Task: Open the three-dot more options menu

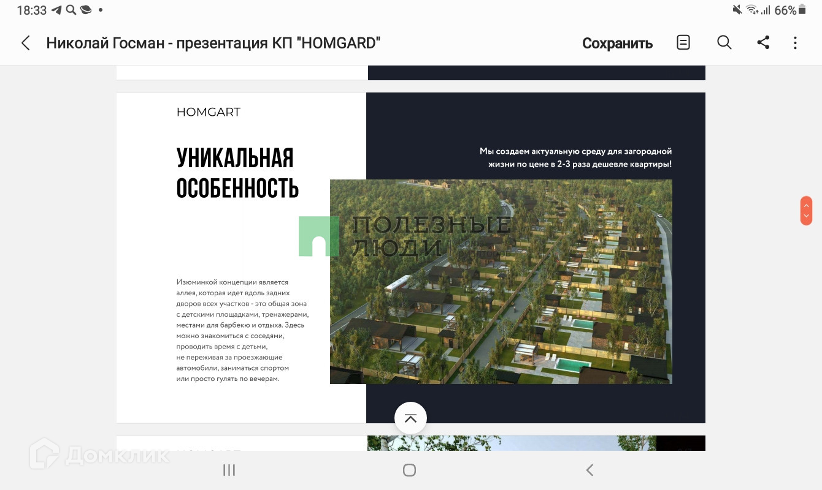Action: click(x=795, y=43)
